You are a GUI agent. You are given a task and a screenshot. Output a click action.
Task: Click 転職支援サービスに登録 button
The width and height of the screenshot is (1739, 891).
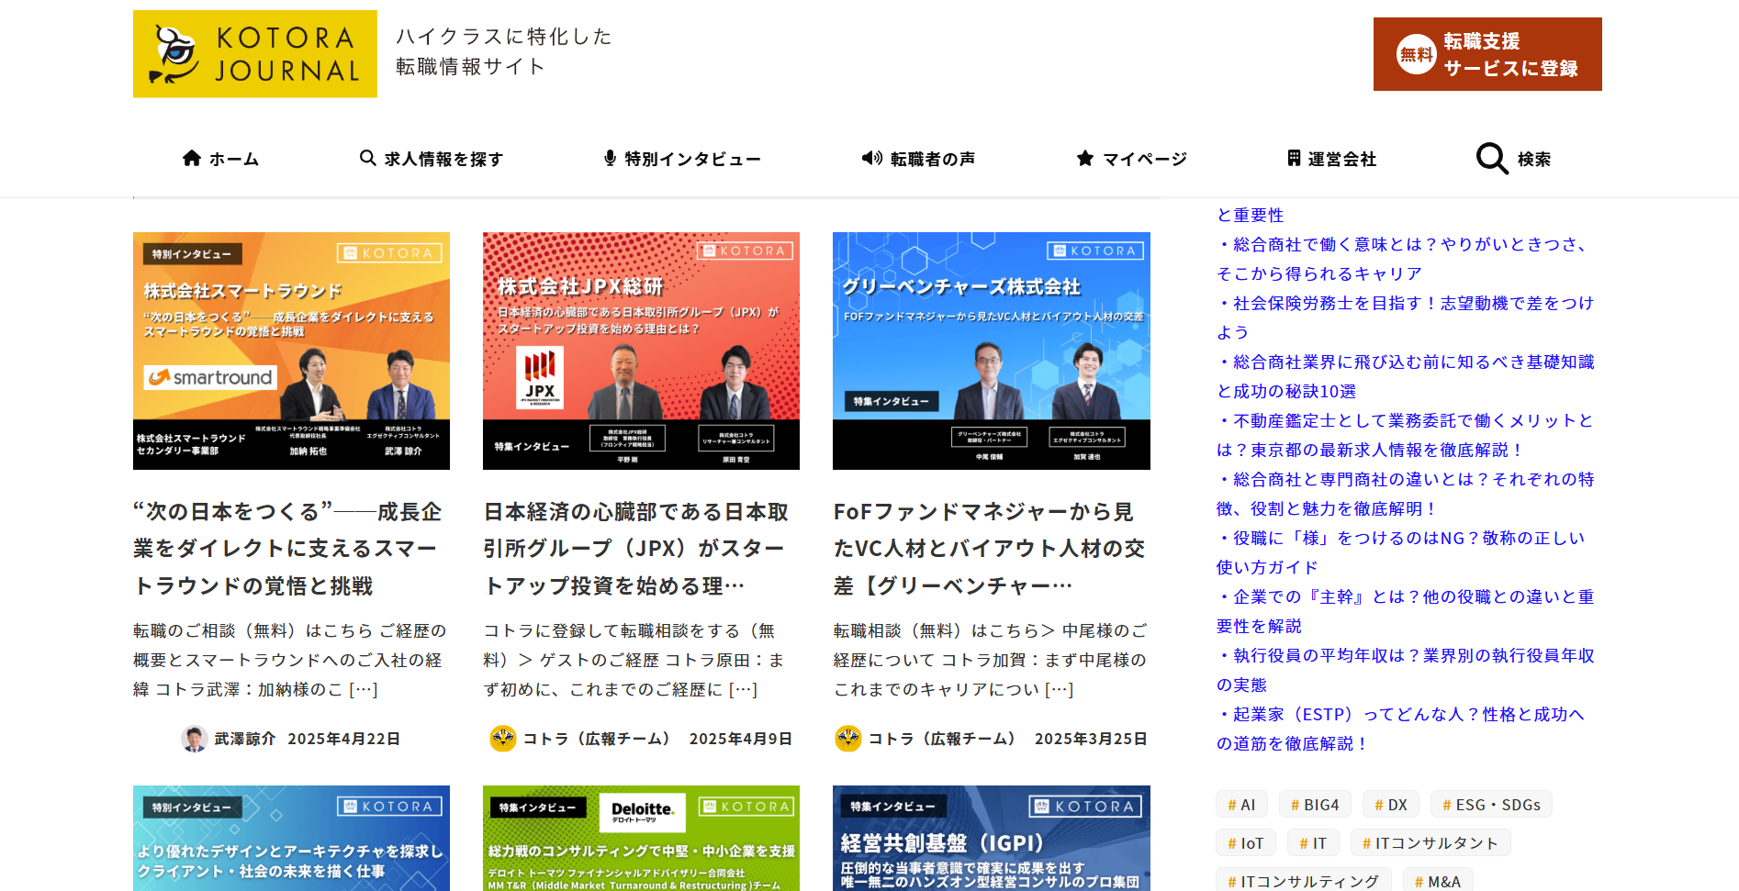[x=1487, y=54]
